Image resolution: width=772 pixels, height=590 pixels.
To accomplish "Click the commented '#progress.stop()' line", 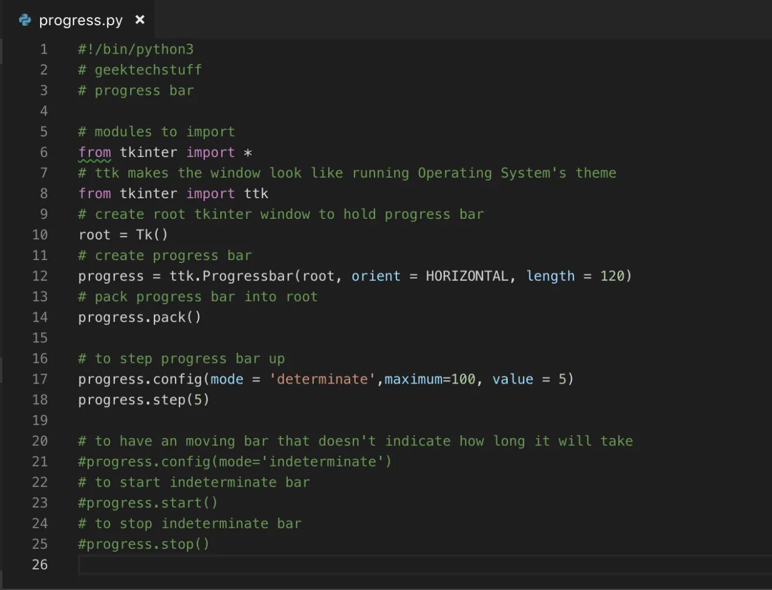I will (x=144, y=544).
